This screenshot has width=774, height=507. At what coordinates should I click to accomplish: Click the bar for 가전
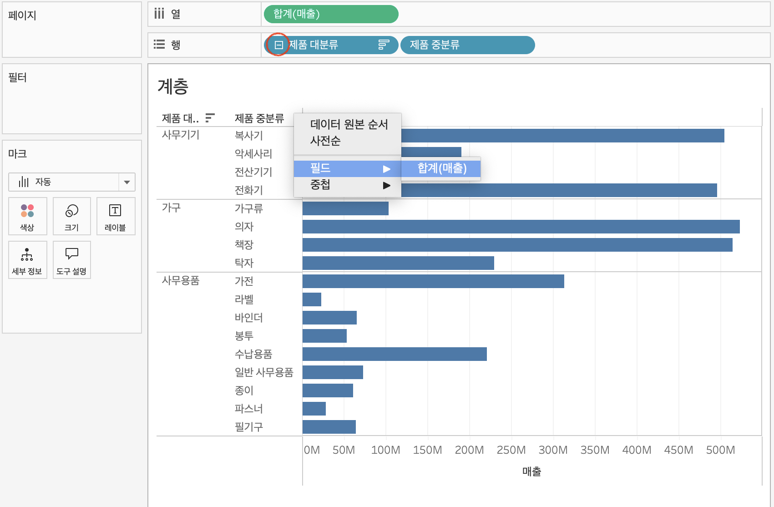point(433,281)
